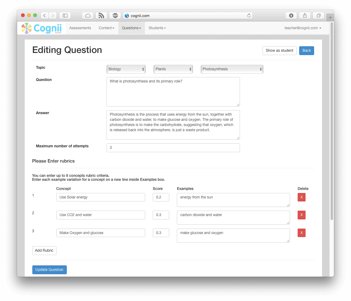
Task: Open the teacher@cognii.com account menu
Action: pyautogui.click(x=303, y=28)
